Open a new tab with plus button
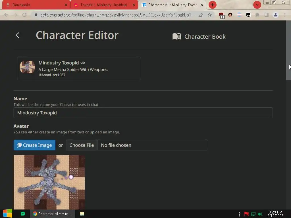Image resolution: width=291 pixels, height=218 pixels. point(213,5)
